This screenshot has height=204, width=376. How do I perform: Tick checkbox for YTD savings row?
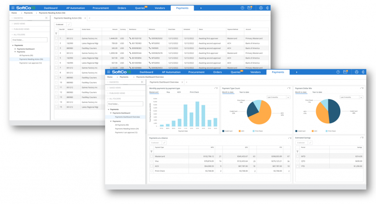point(297,166)
